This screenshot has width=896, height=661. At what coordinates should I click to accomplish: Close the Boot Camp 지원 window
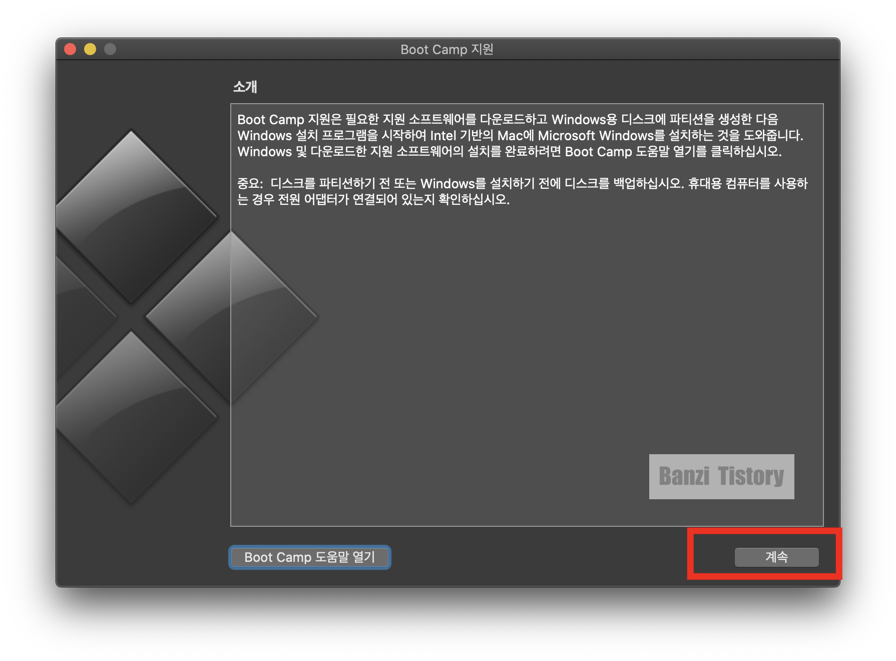(x=70, y=49)
